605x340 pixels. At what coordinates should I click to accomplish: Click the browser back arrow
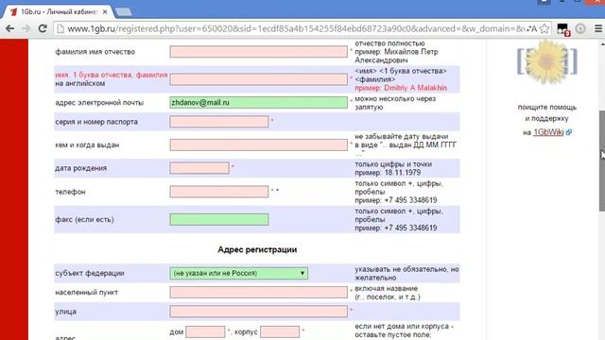[9, 28]
